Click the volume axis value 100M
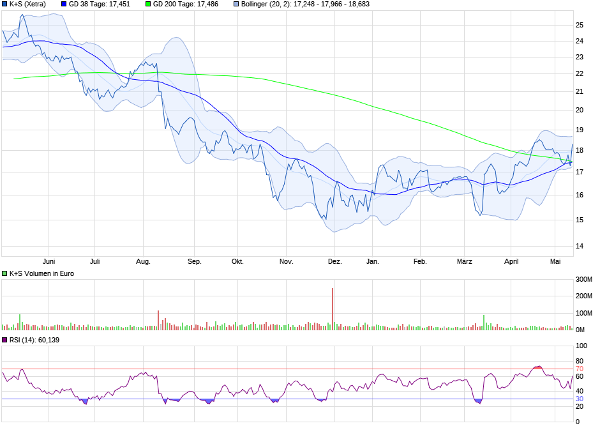 pos(584,313)
